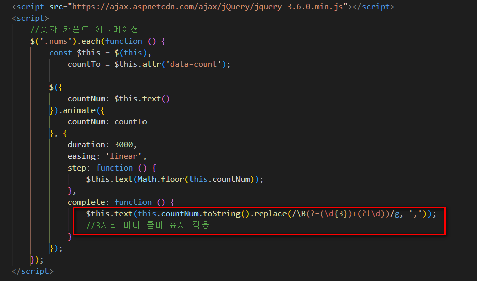Click the '.nums' selector string
The width and height of the screenshot is (477, 281).
coord(56,41)
